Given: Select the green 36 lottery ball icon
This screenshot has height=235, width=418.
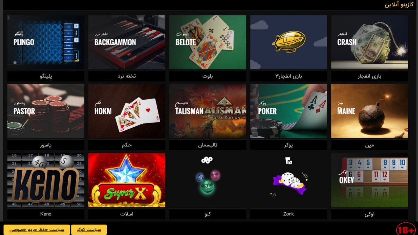Looking at the screenshot, I should pos(208,187).
